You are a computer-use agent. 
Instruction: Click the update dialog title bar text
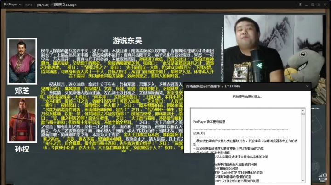click(x=212, y=87)
